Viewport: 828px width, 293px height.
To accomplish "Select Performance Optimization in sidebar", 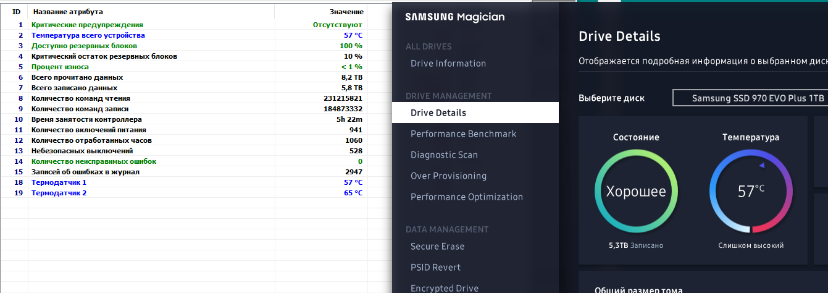I will click(x=466, y=197).
